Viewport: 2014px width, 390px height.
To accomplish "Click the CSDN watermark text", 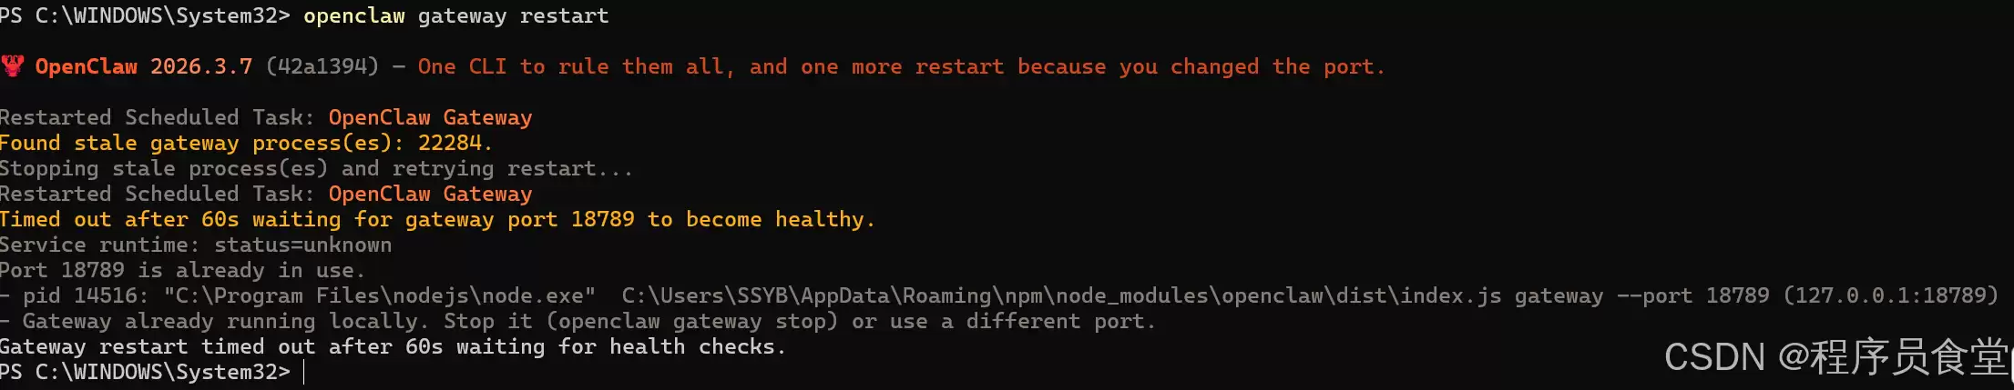I will [1837, 356].
